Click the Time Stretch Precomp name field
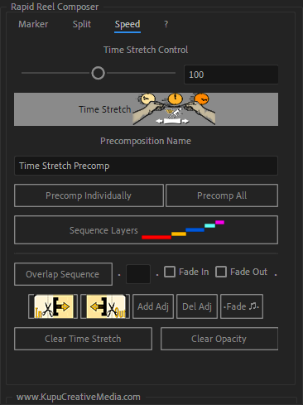The height and width of the screenshot is (405, 303). 146,166
